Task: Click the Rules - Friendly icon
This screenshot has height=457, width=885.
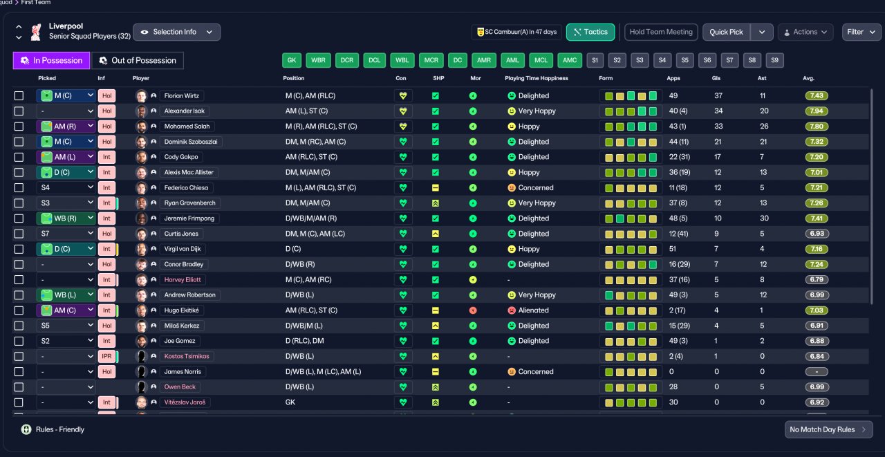Action: coord(26,429)
